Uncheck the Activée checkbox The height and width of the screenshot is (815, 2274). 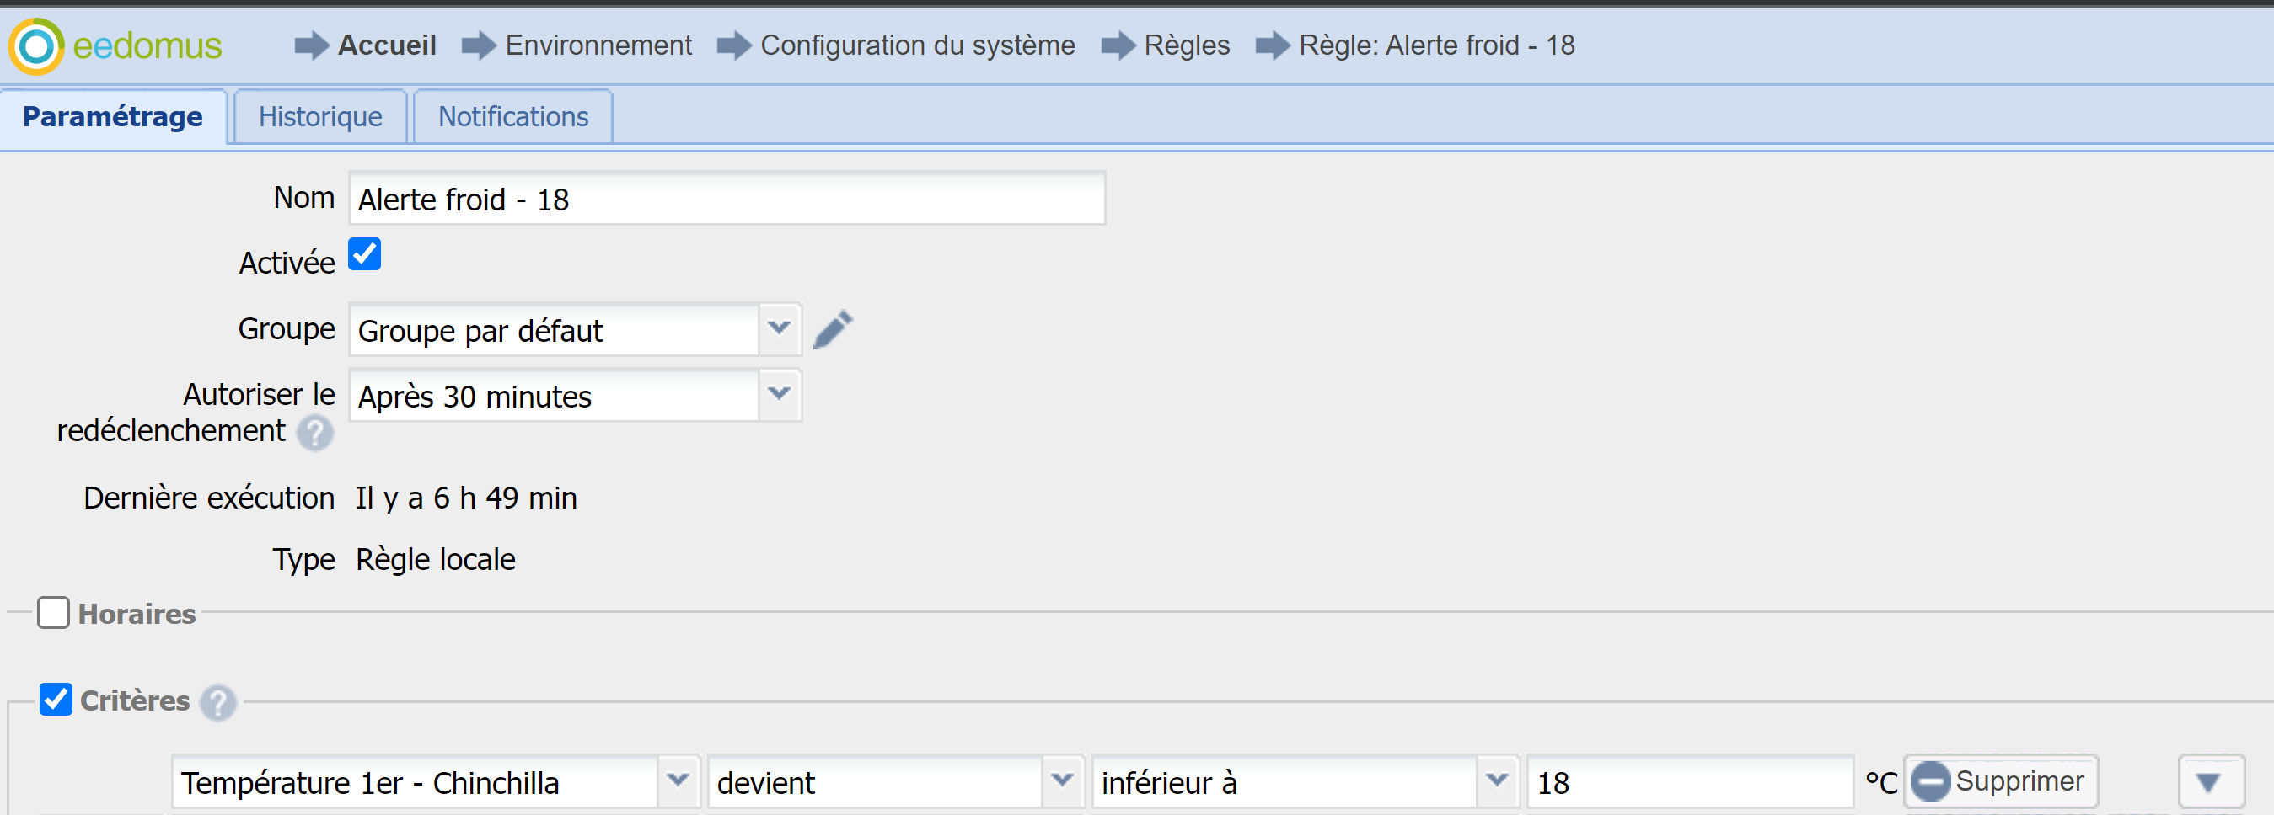pos(365,254)
